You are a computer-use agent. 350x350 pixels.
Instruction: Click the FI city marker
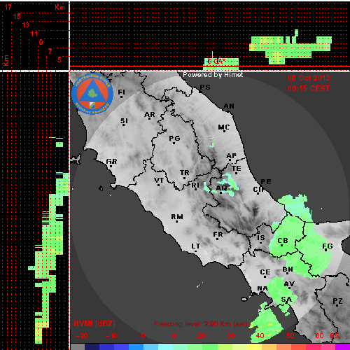[x=121, y=97]
